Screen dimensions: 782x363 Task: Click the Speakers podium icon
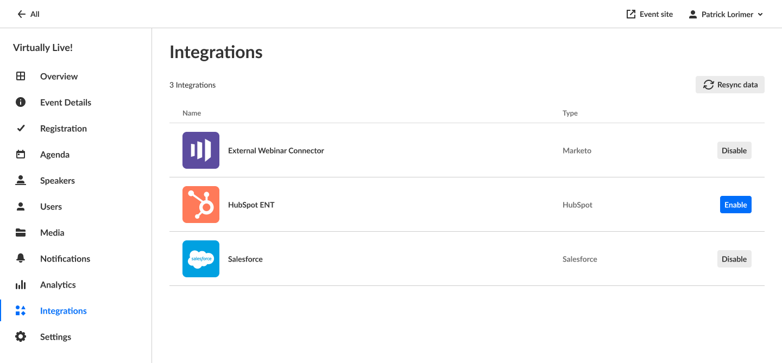pos(21,181)
